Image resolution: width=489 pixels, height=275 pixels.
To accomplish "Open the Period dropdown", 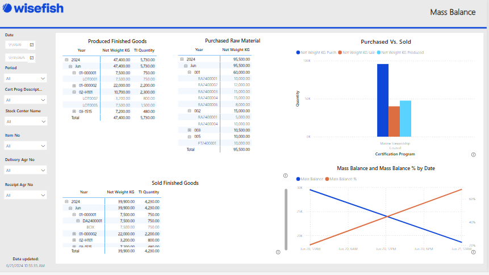I will tap(26, 78).
